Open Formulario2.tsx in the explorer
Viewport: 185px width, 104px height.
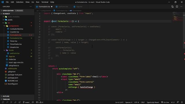[x=16, y=38]
